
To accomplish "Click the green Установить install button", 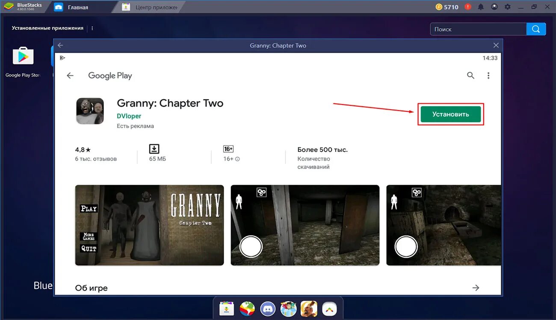I will point(451,114).
